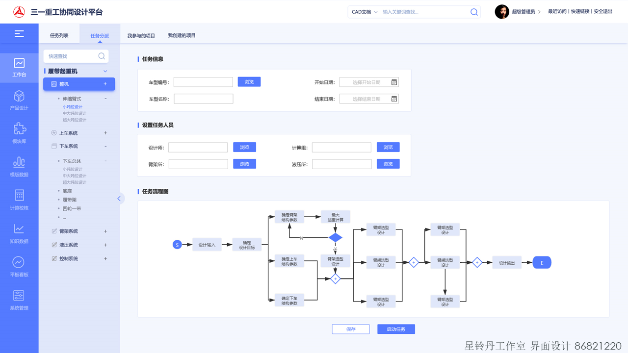Expand 上车系统 with its plus sign

click(105, 133)
